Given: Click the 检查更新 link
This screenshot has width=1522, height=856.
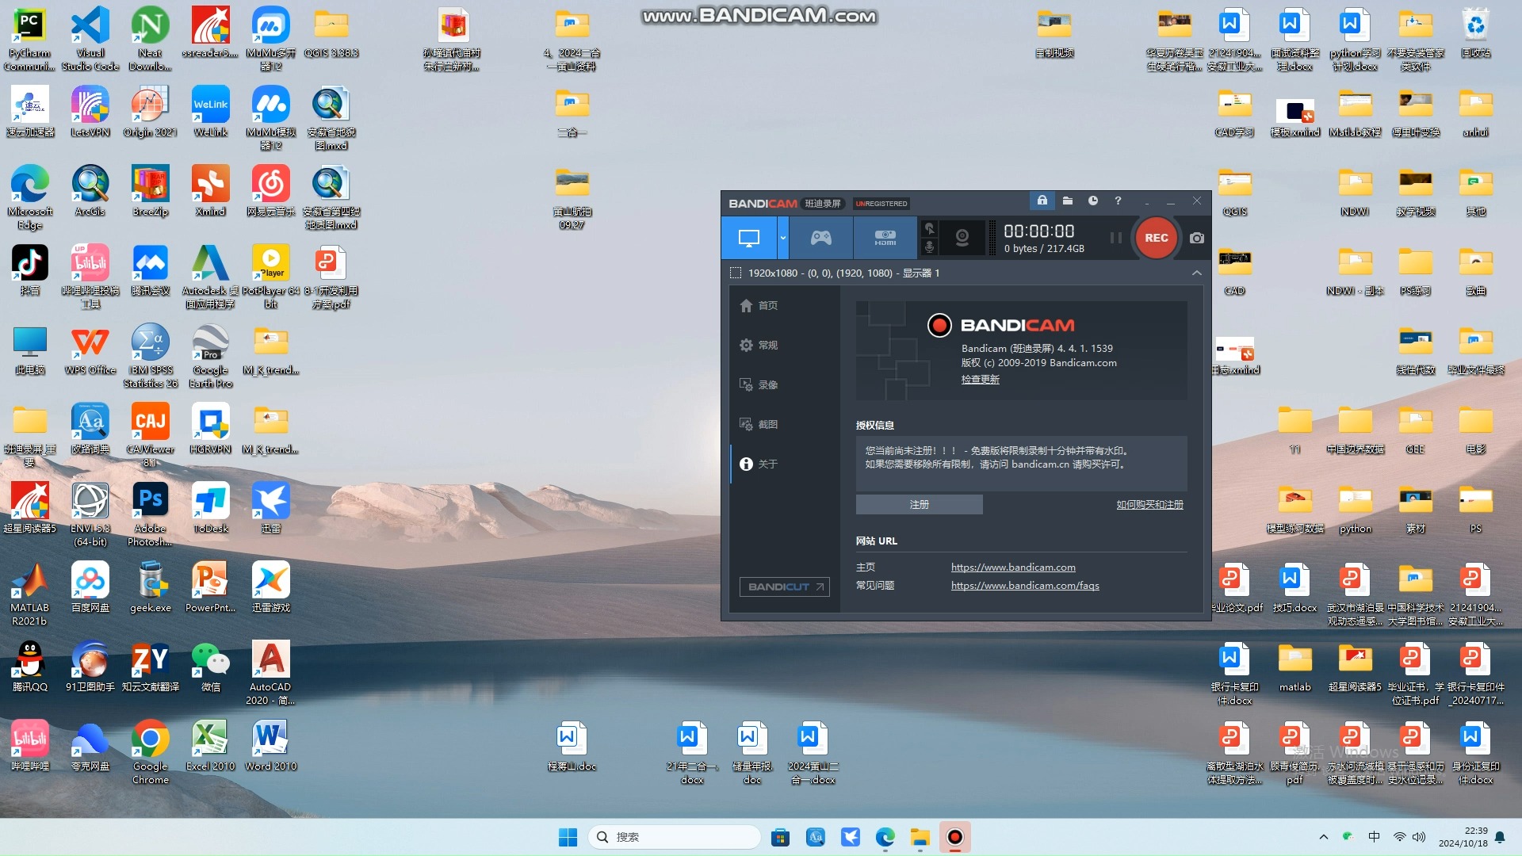Looking at the screenshot, I should tap(980, 379).
